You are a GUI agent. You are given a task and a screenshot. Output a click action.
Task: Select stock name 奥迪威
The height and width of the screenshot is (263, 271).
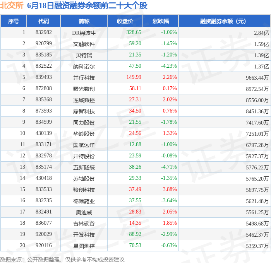point(84,212)
